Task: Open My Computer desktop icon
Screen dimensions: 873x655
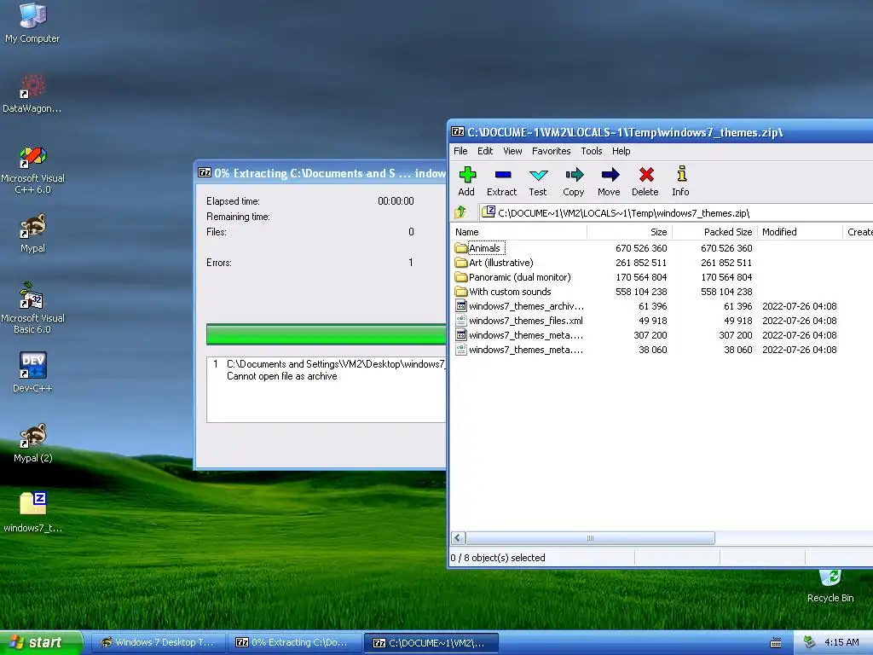Action: [x=32, y=23]
